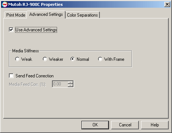Choose the Normal media stiffness radio button
The width and height of the screenshot is (172, 133).
(73, 59)
